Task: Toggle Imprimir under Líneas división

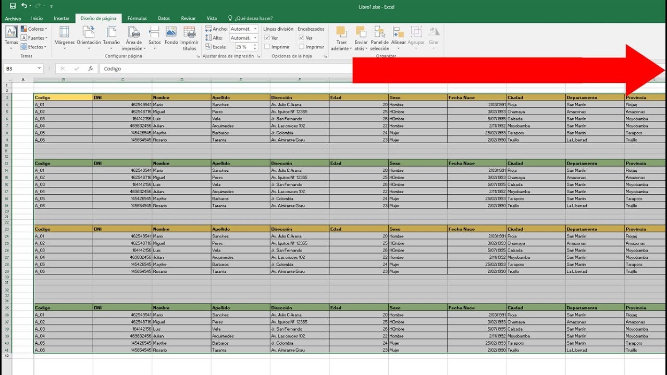Action: pos(277,47)
